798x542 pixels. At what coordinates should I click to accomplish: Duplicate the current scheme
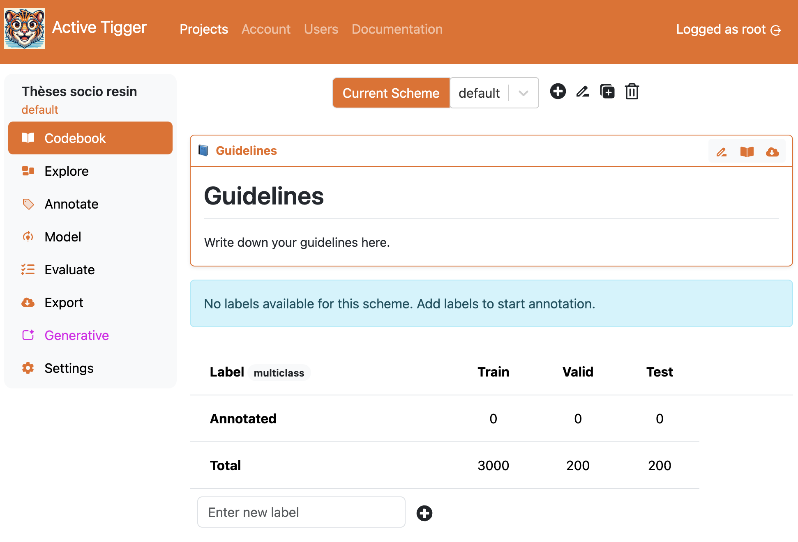[x=607, y=91]
